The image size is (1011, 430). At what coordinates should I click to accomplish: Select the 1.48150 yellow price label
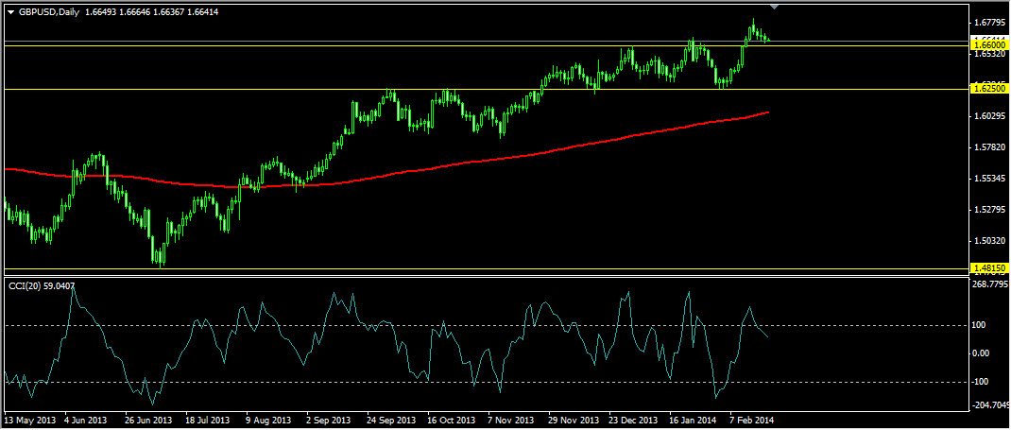989,267
